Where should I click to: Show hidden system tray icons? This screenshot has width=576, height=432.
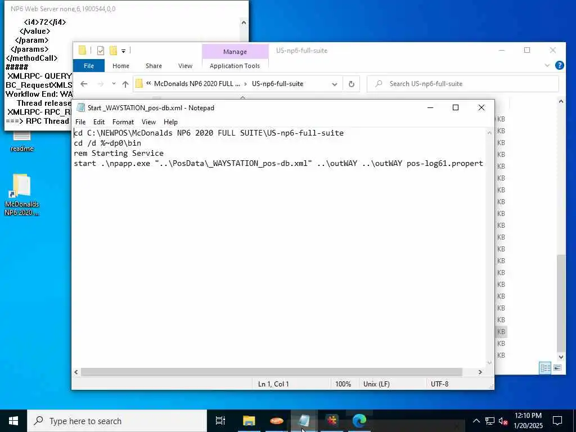[476, 421]
